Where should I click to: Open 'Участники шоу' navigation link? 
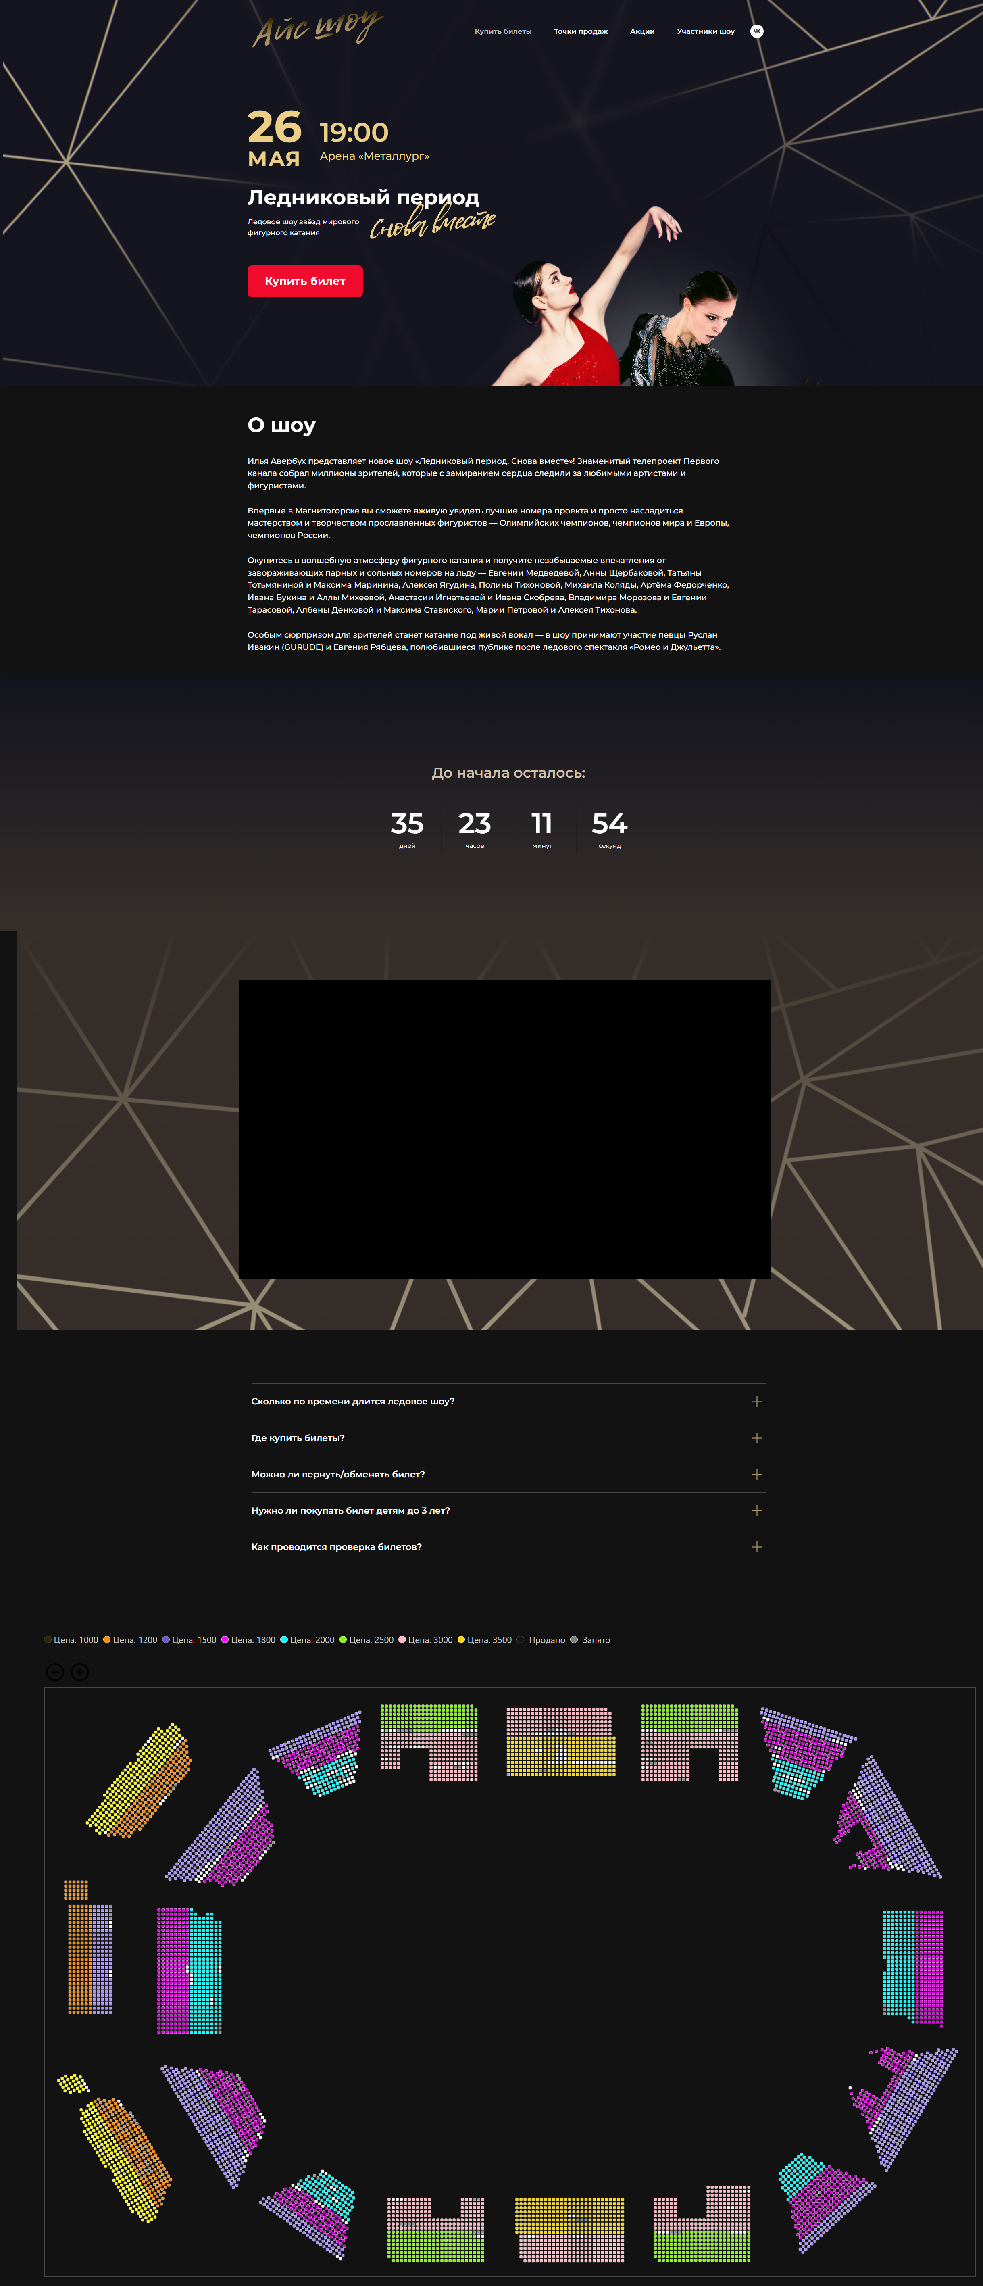705,31
